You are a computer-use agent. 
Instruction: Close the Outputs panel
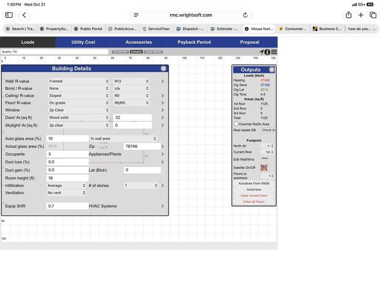tap(272, 70)
